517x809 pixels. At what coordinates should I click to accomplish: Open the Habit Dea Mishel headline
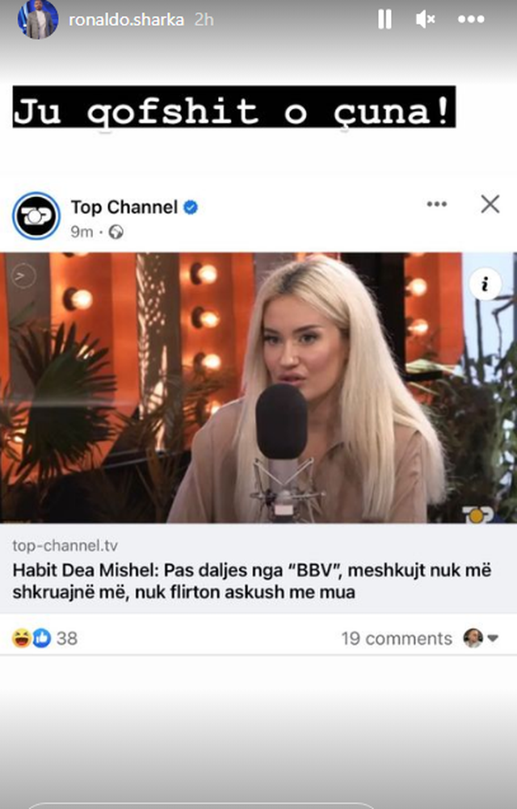pos(252,581)
